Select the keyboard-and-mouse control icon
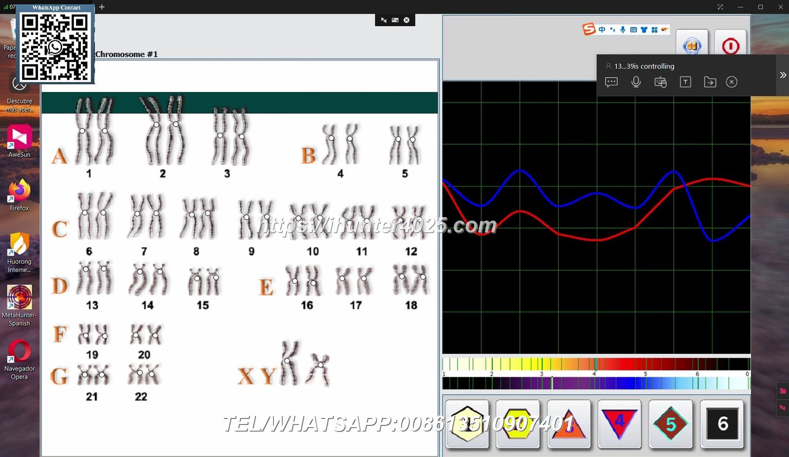Viewport: 789px width, 457px height. pyautogui.click(x=660, y=82)
